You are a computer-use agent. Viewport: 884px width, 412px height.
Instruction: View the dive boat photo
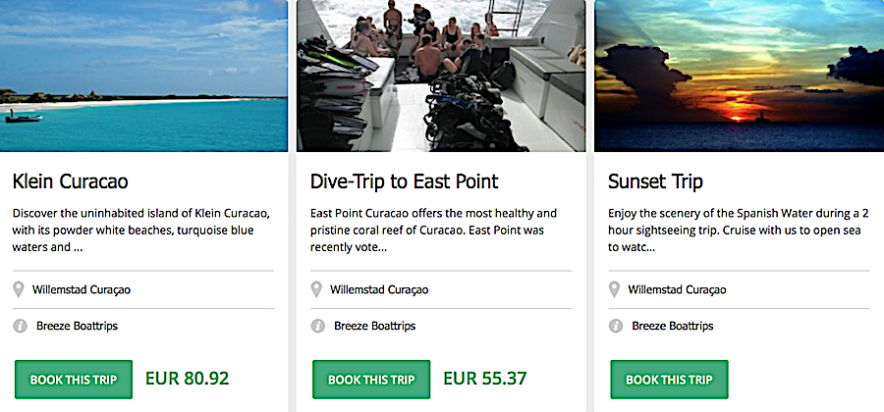[x=441, y=76]
